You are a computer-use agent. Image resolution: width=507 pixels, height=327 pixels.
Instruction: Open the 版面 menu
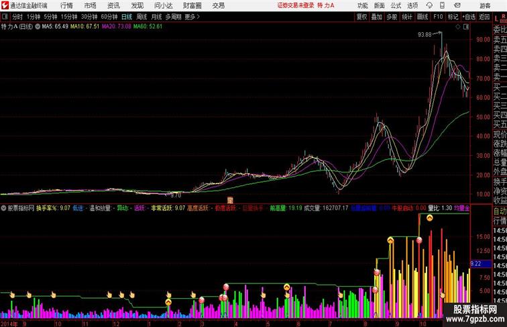click(380, 5)
